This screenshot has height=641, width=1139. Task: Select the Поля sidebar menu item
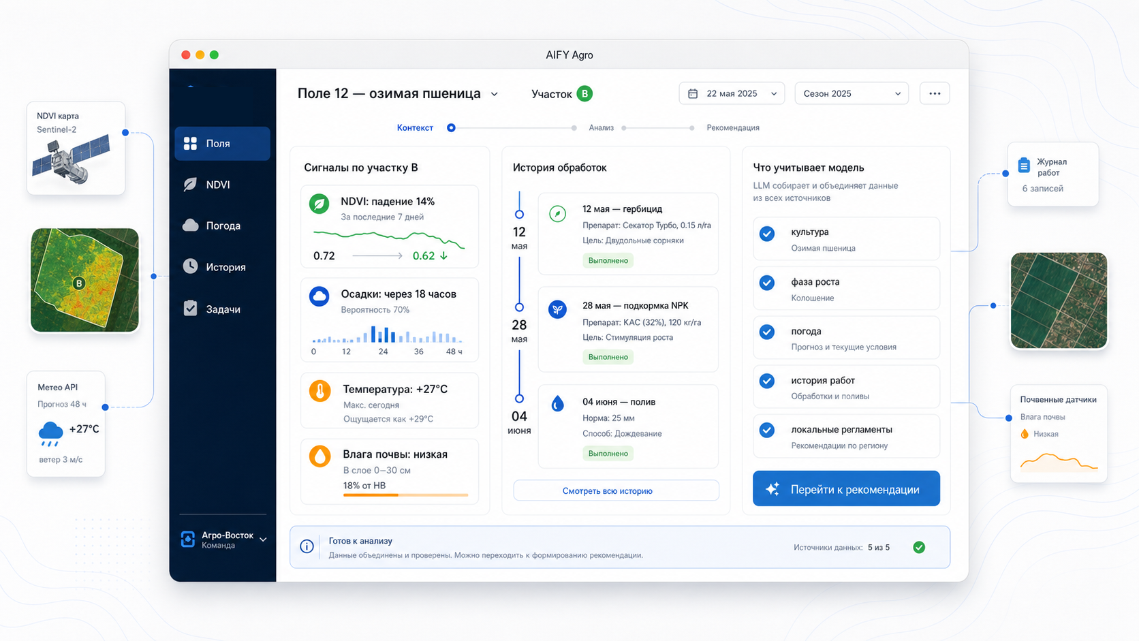[x=223, y=144]
